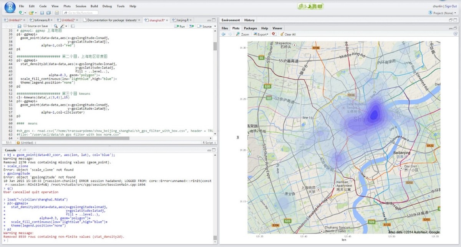Click the Sign Out link
Image resolution: width=461 pixels, height=247 pixels.
(x=451, y=6)
